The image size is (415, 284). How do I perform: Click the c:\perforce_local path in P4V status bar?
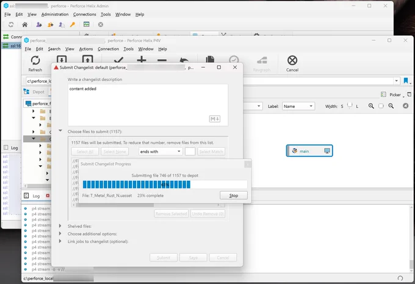click(38, 279)
